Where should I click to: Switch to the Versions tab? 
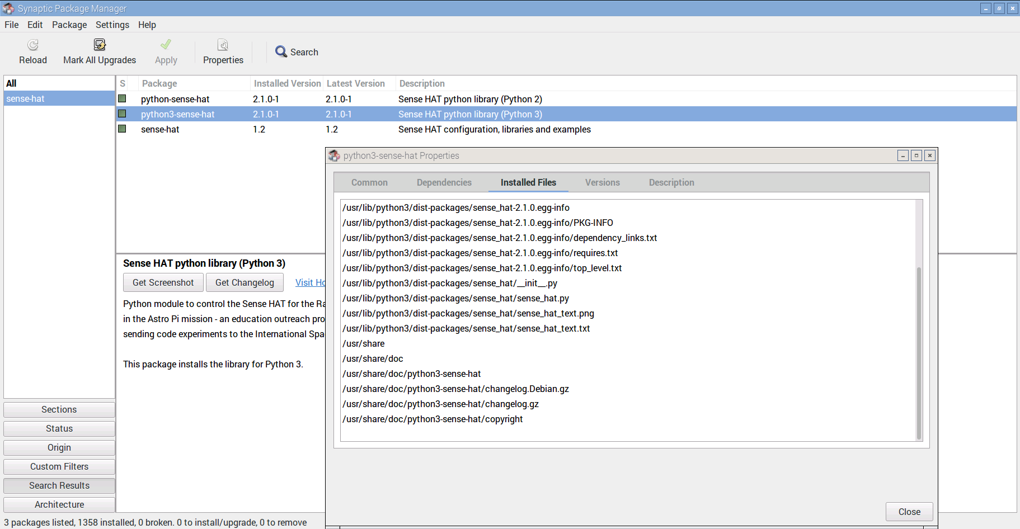[x=602, y=182]
